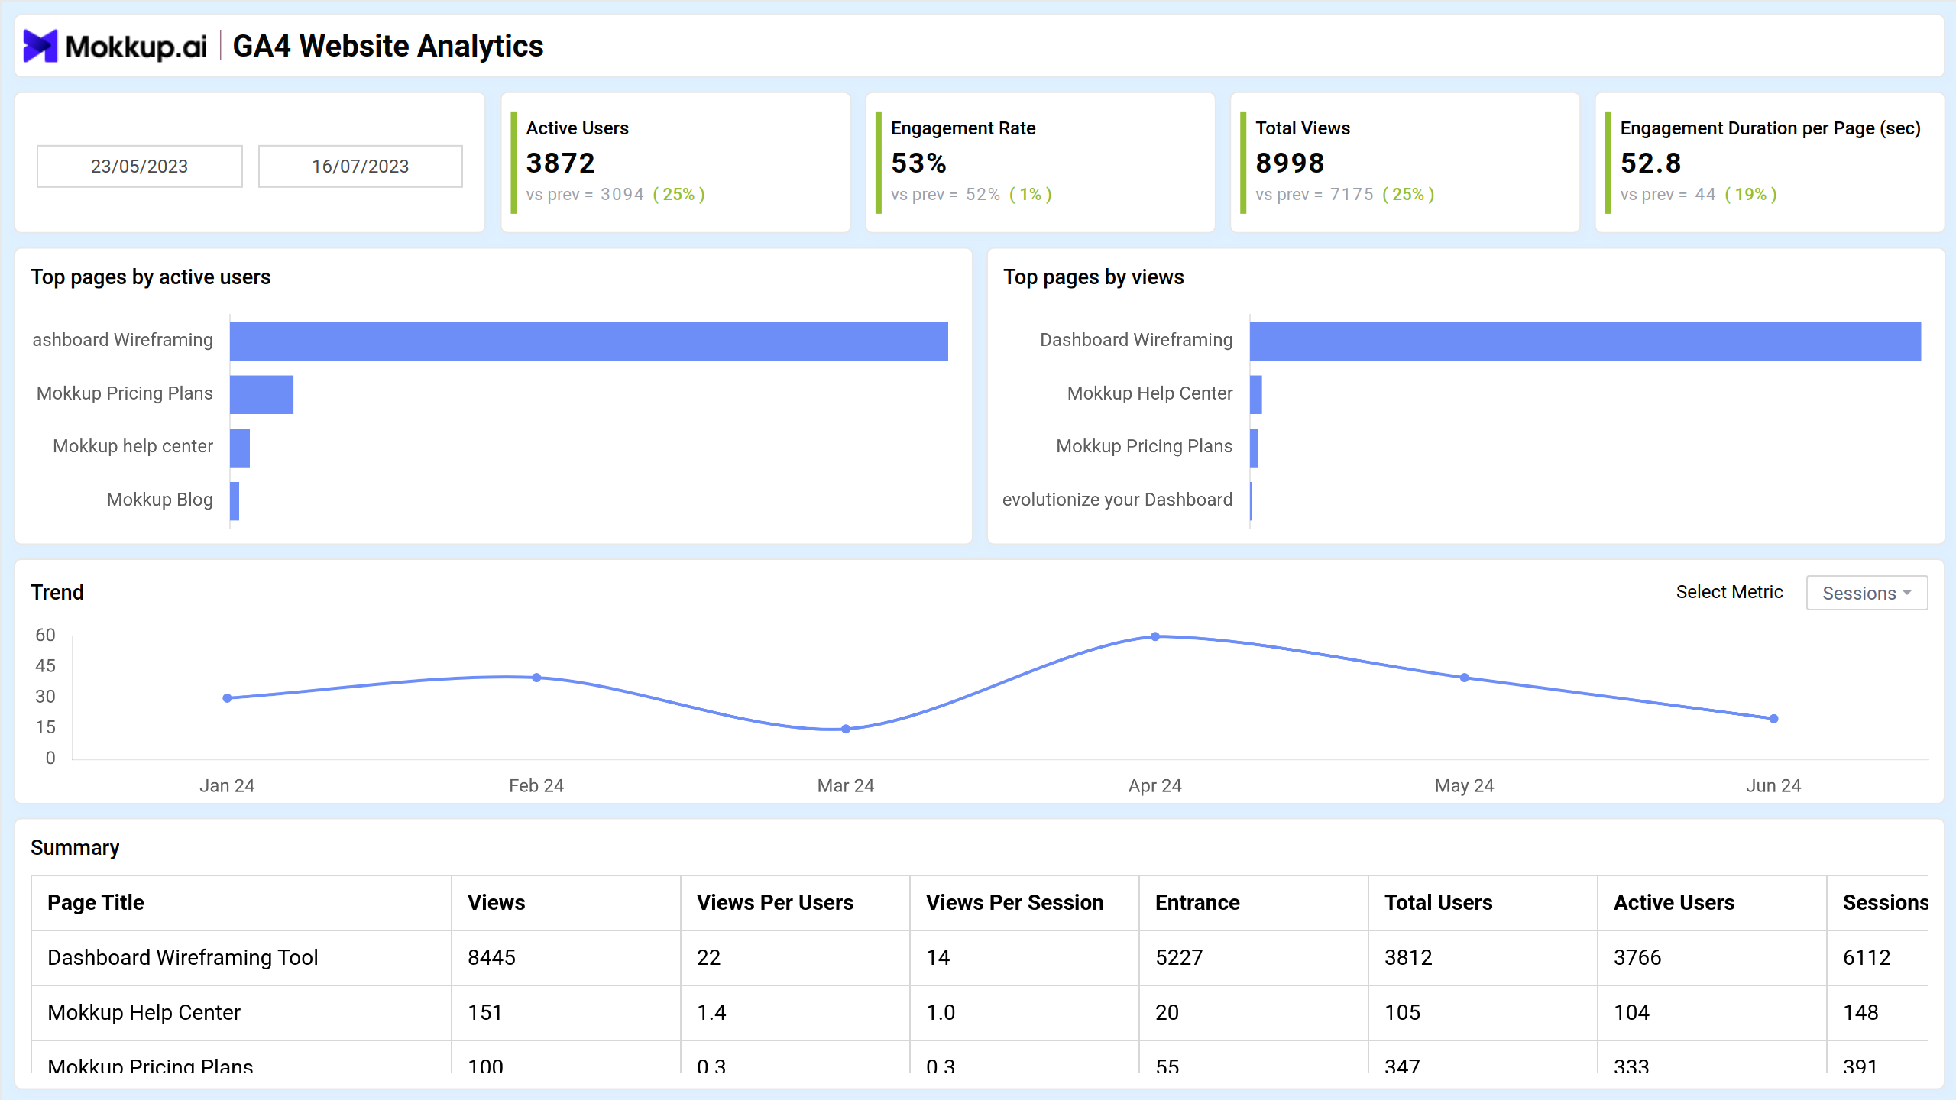Viewport: 1956px width, 1100px height.
Task: Click the Feb 24 point on Trend line
Action: [x=536, y=678]
